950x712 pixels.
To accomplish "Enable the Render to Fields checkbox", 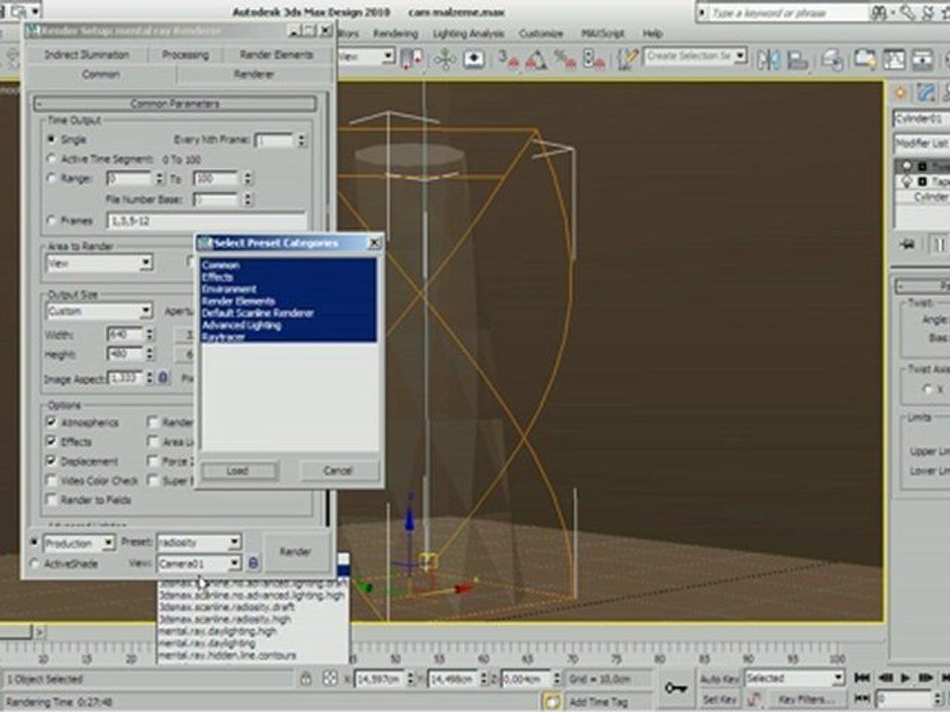I will point(51,499).
